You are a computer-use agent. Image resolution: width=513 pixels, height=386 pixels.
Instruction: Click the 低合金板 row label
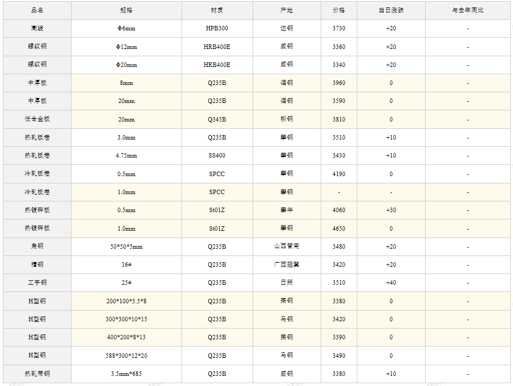point(37,119)
